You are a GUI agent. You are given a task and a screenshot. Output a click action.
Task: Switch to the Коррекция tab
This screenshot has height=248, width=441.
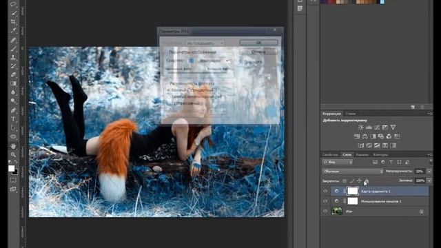(331, 114)
